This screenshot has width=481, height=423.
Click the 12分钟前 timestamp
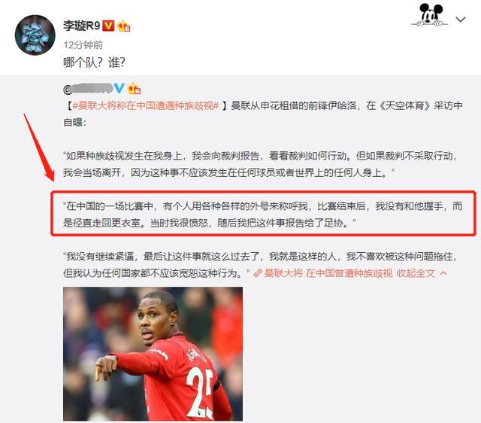(x=83, y=45)
